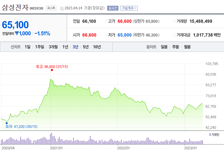Screen dimensions: 224x157
Task: Click the -1.51% change percentage
Action: pos(42,34)
